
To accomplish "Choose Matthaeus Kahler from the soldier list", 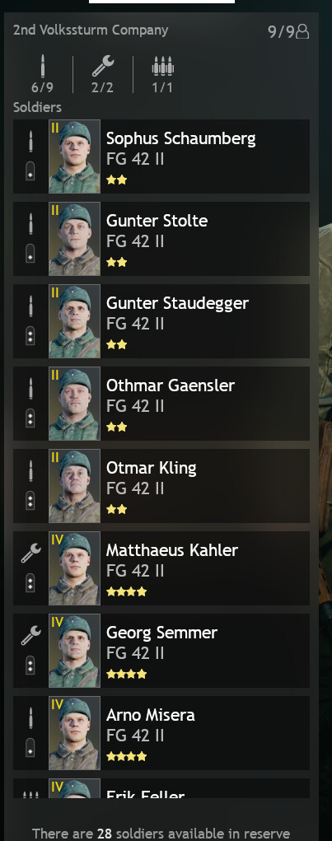I will point(161,568).
